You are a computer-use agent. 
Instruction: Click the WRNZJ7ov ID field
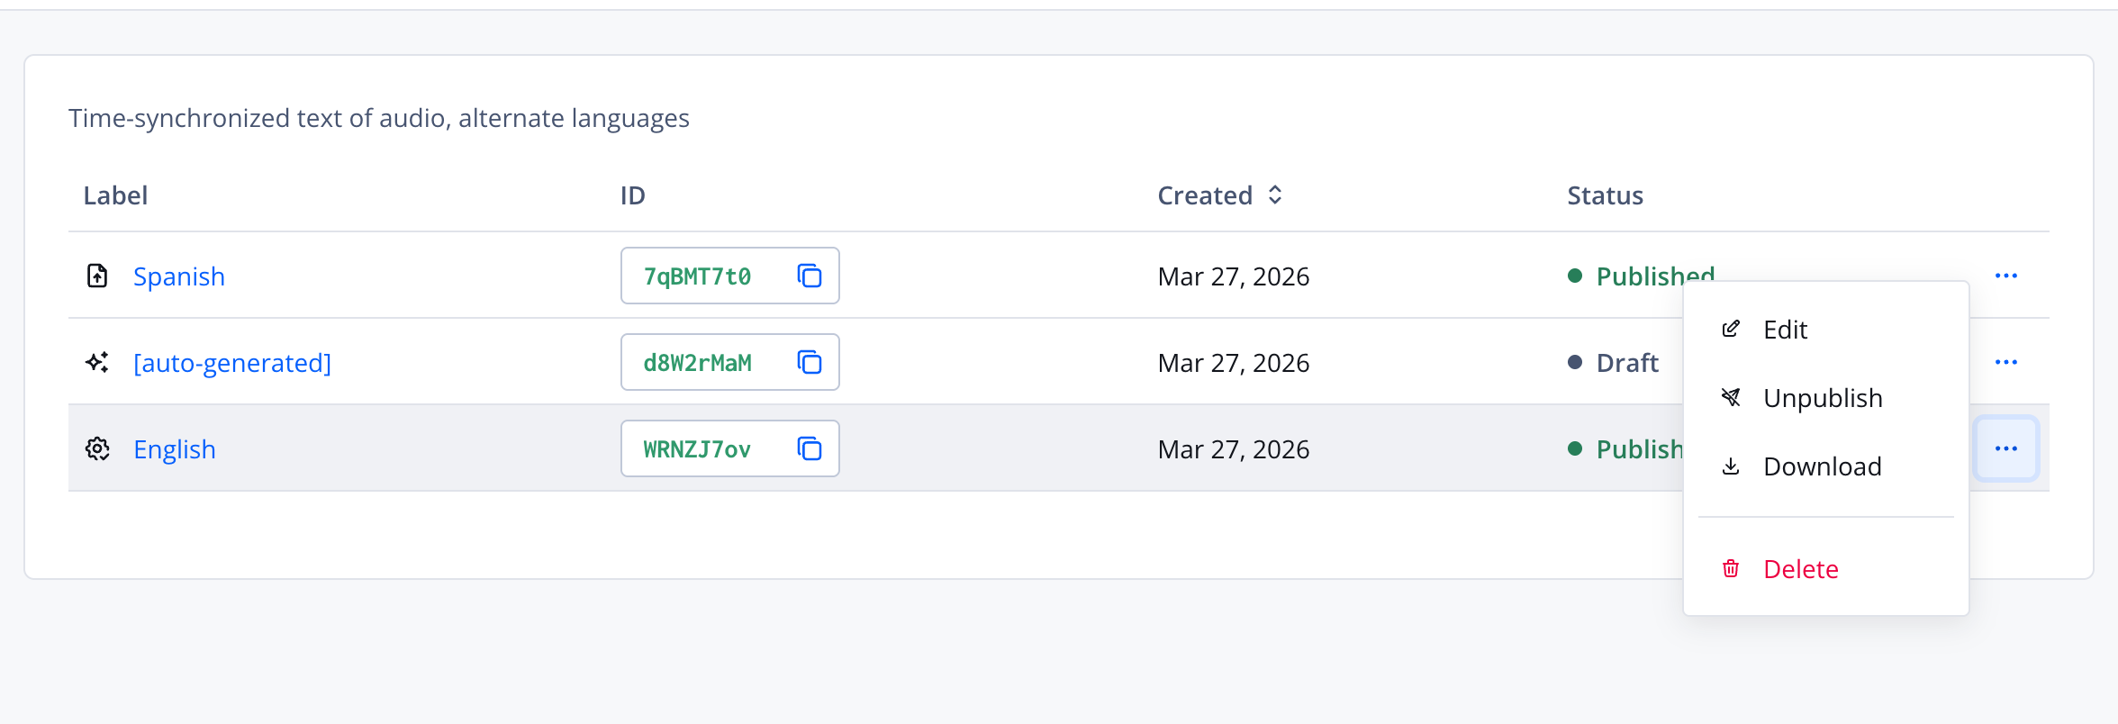[x=730, y=448]
